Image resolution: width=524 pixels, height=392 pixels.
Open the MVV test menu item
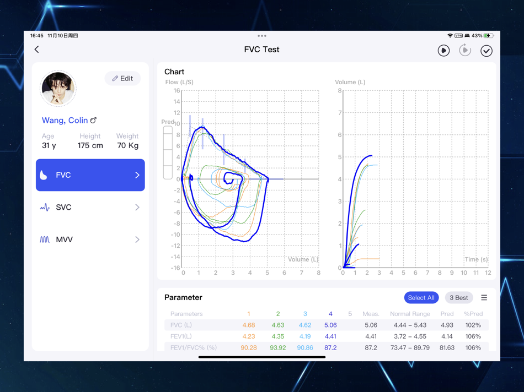(90, 239)
